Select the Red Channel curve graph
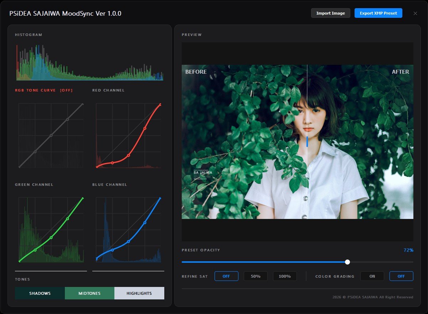Image resolution: width=428 pixels, height=314 pixels. [x=128, y=135]
